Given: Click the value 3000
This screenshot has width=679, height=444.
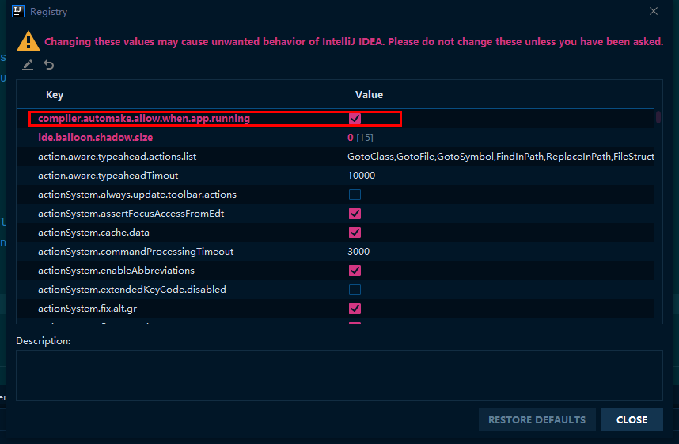Looking at the screenshot, I should (358, 252).
